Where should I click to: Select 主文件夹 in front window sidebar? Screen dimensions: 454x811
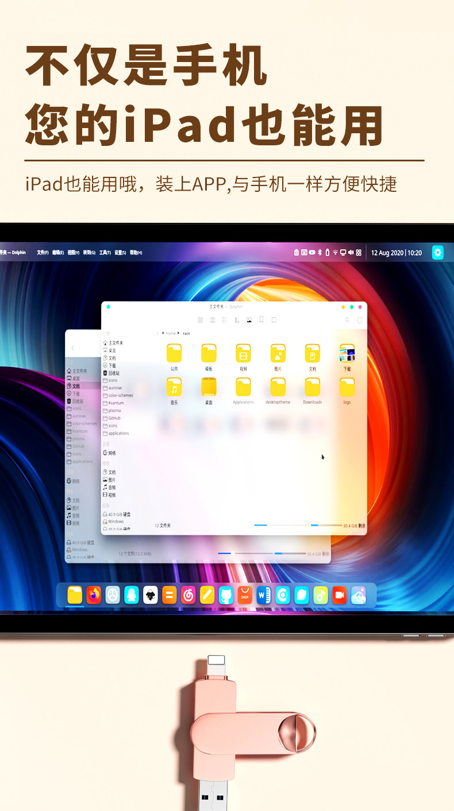pyautogui.click(x=113, y=343)
